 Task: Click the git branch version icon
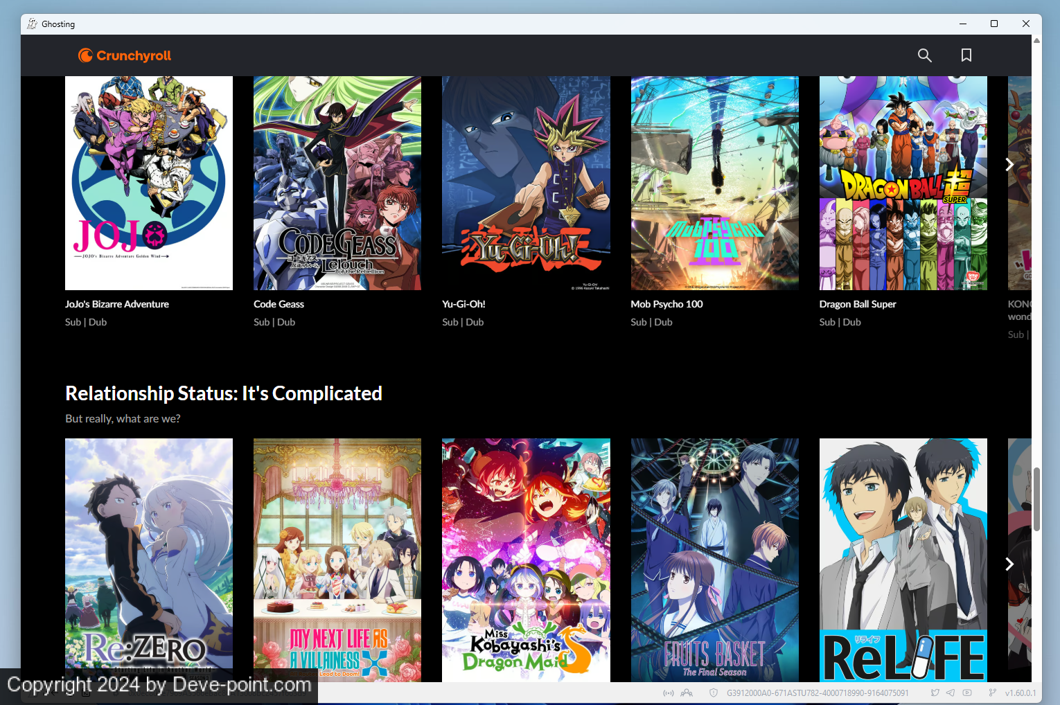point(992,693)
